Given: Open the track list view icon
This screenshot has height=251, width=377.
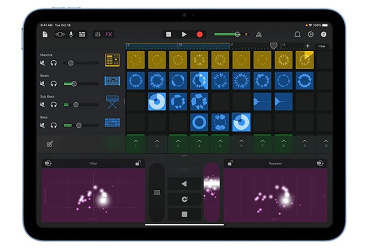Looking at the screenshot, I should click(82, 34).
